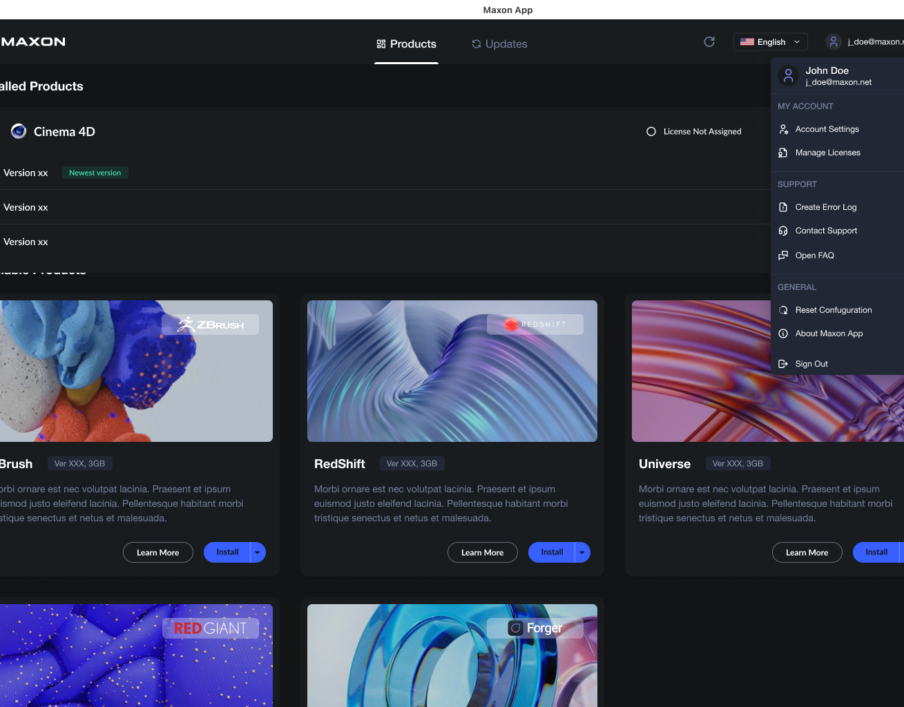The width and height of the screenshot is (904, 707).
Task: Click the RedShift product title
Action: (x=340, y=464)
